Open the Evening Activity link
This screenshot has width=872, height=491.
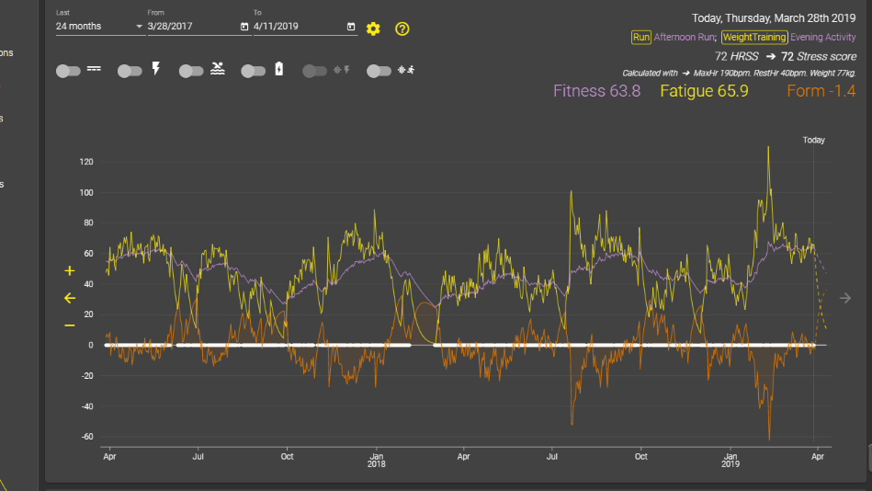(x=823, y=38)
